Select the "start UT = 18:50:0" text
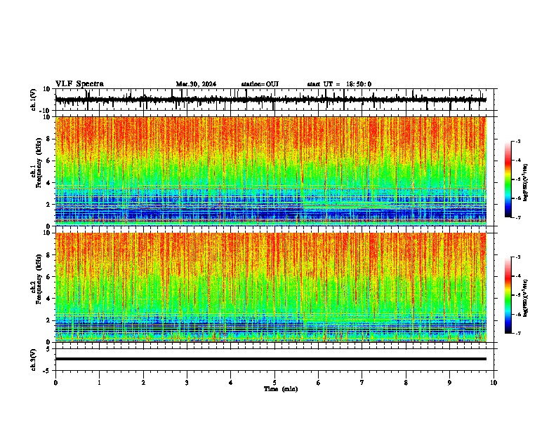 (339, 84)
